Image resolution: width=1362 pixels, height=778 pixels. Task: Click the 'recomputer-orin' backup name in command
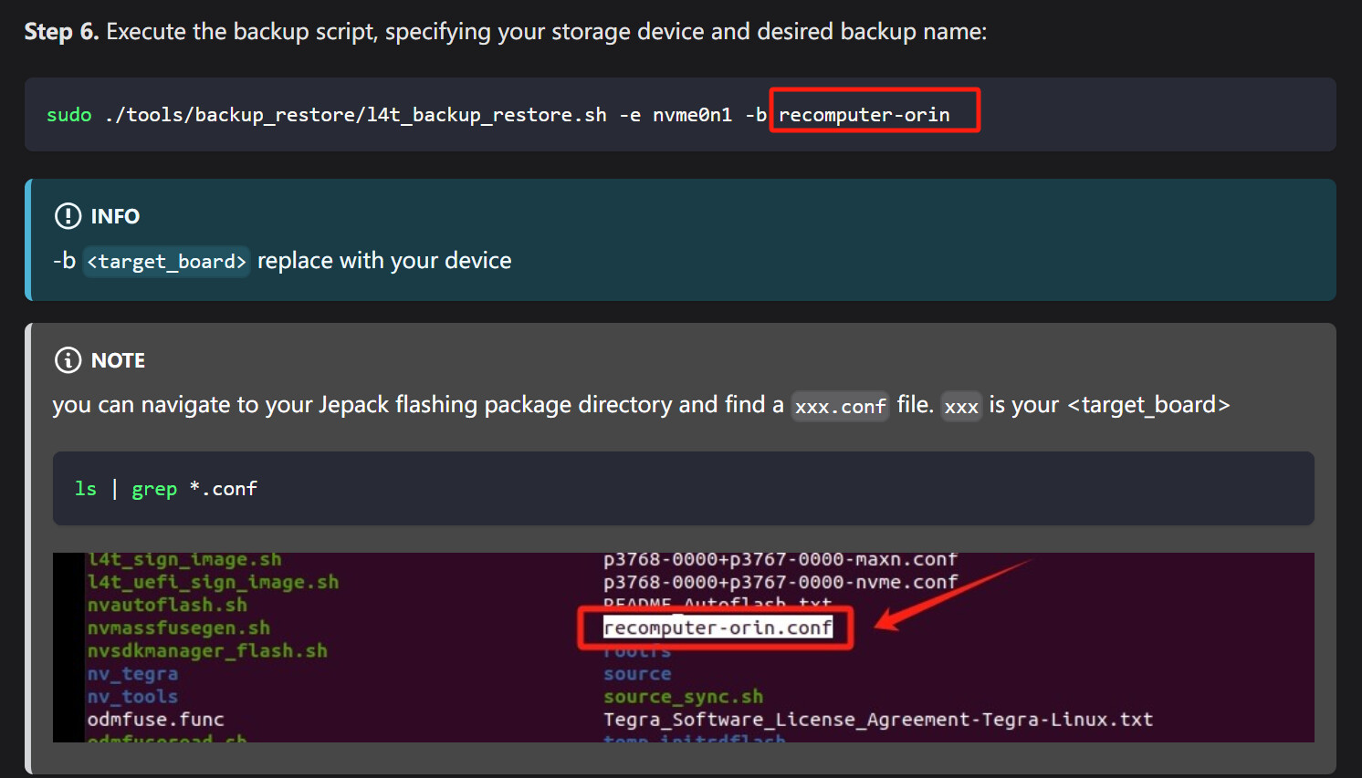pyautogui.click(x=864, y=115)
